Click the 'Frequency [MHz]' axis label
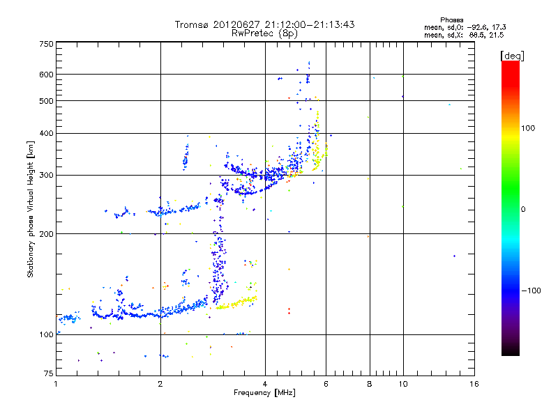The height and width of the screenshot is (418, 558). [x=264, y=393]
